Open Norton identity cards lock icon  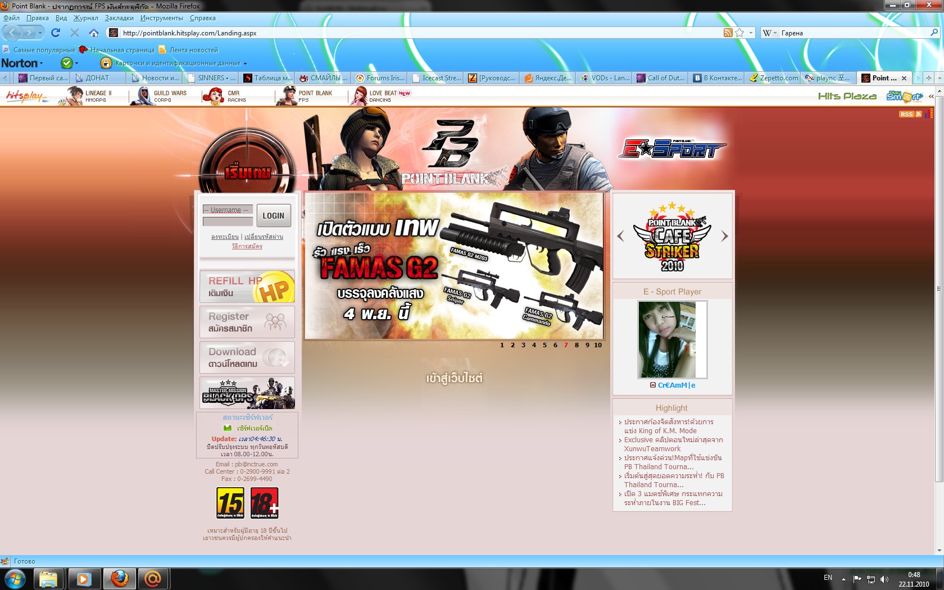tap(106, 63)
